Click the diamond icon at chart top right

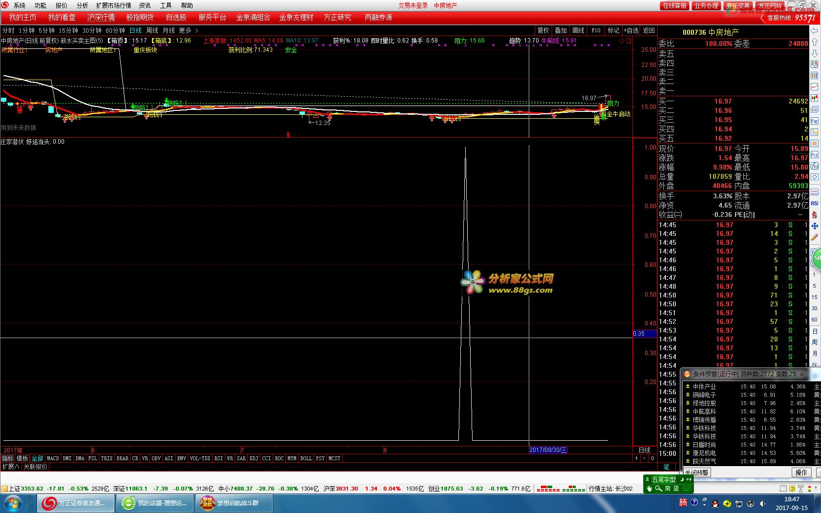[x=622, y=41]
